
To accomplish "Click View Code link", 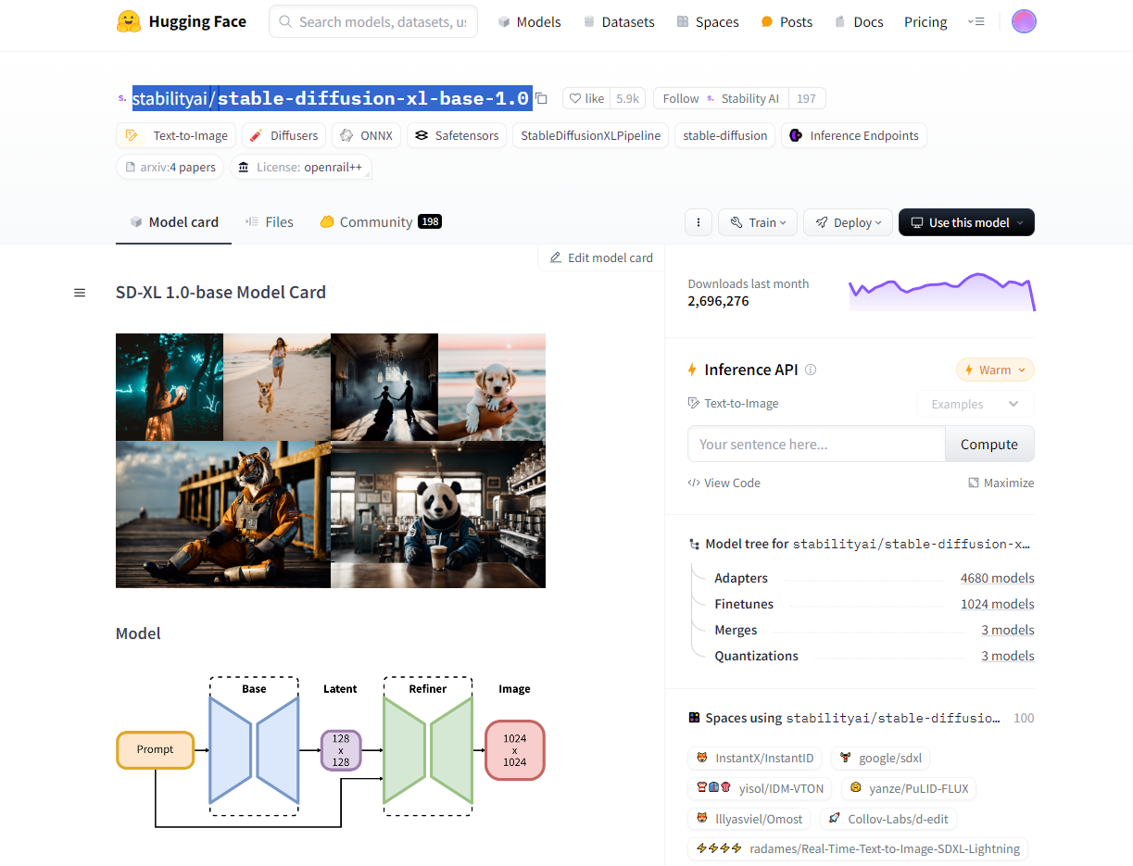I will (724, 483).
